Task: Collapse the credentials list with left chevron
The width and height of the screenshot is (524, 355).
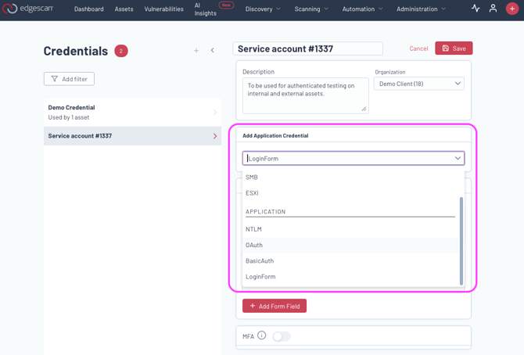Action: tap(212, 51)
